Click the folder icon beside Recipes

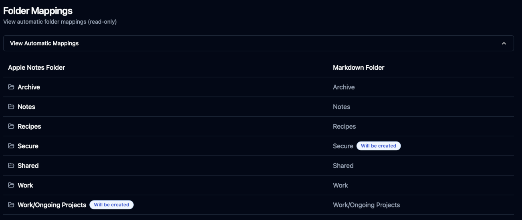(x=11, y=126)
